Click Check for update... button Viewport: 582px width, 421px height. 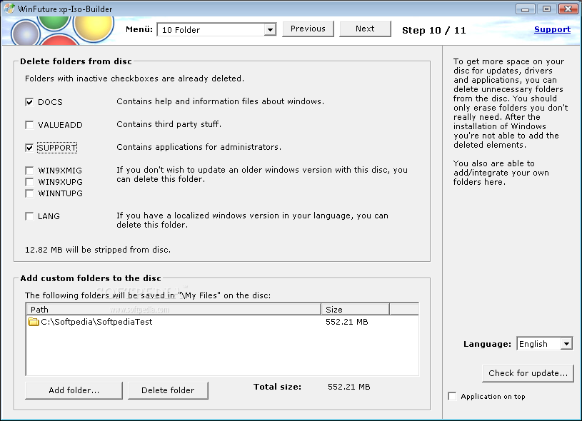[528, 373]
